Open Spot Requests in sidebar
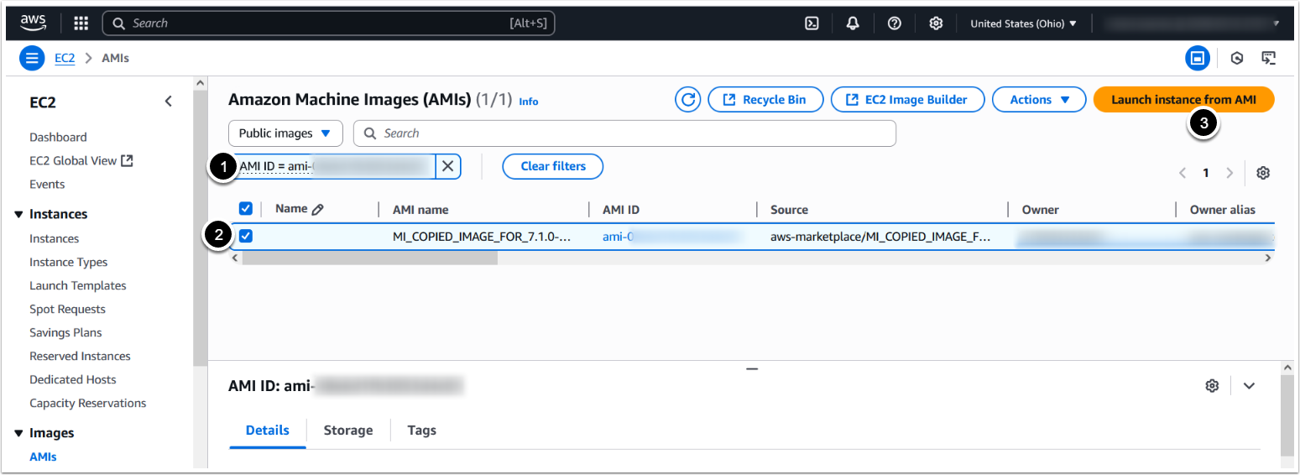The width and height of the screenshot is (1300, 475). point(67,309)
